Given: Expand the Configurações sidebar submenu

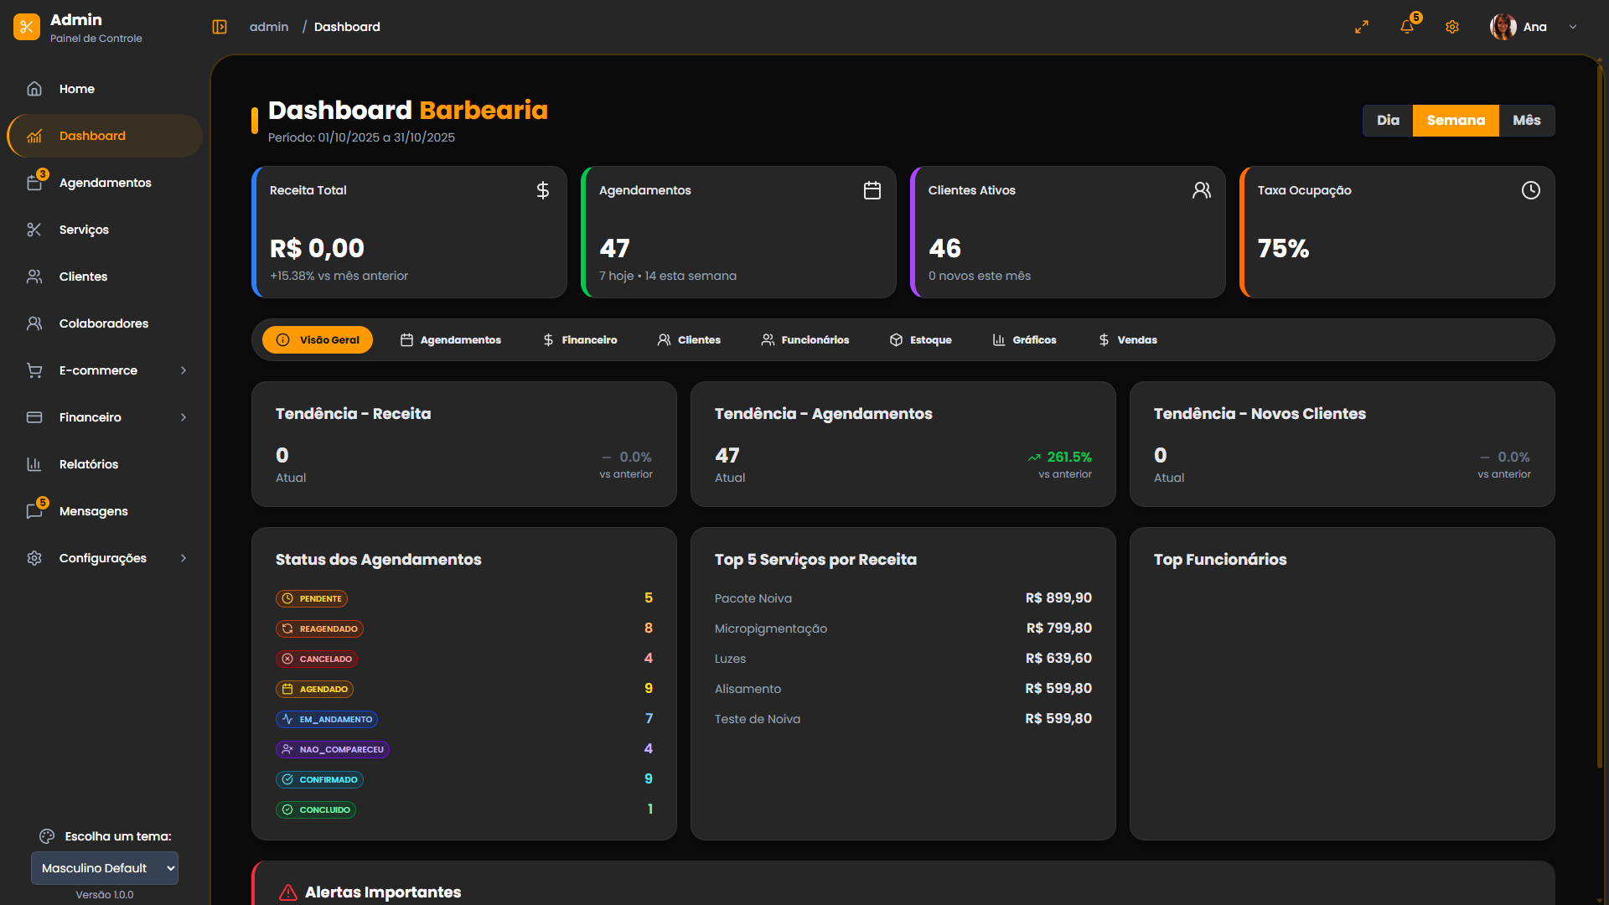Looking at the screenshot, I should [184, 558].
